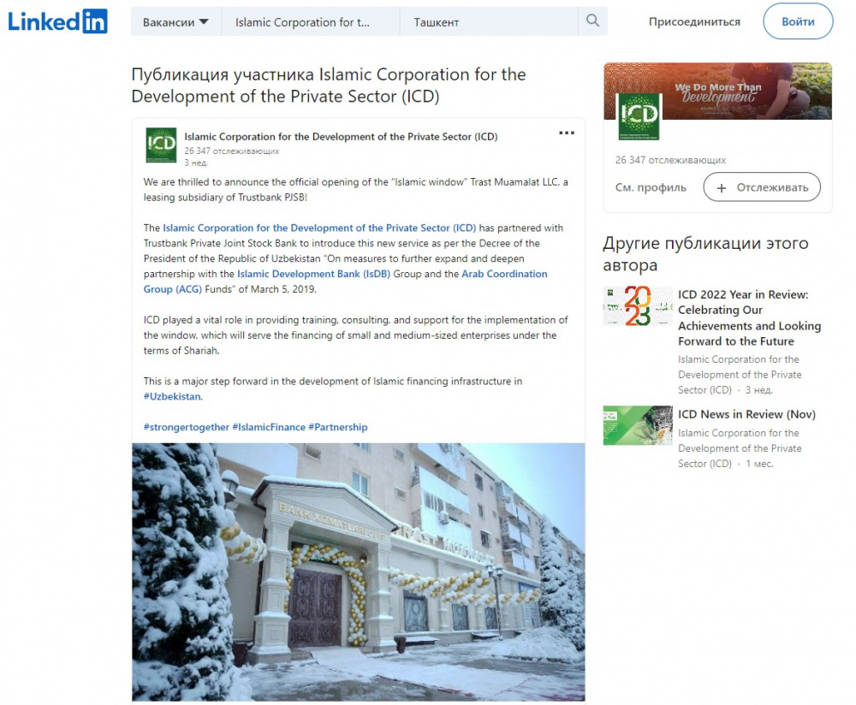Click the Ташкент location field
Viewport: 856px width, 705px height.
(489, 22)
